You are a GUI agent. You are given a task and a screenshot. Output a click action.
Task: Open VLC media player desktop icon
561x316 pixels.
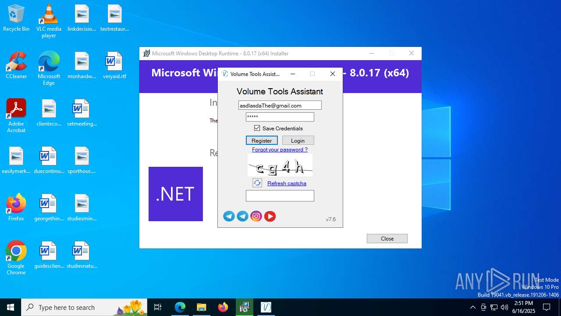(49, 21)
